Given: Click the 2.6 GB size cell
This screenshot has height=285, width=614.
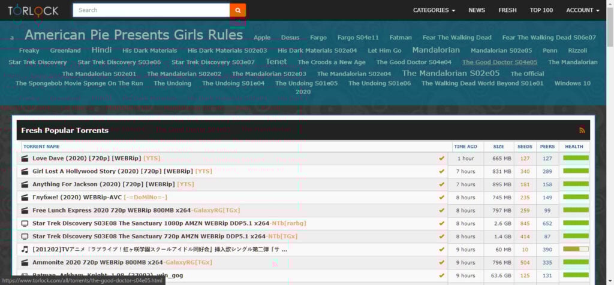Looking at the screenshot, I should click(502, 223).
